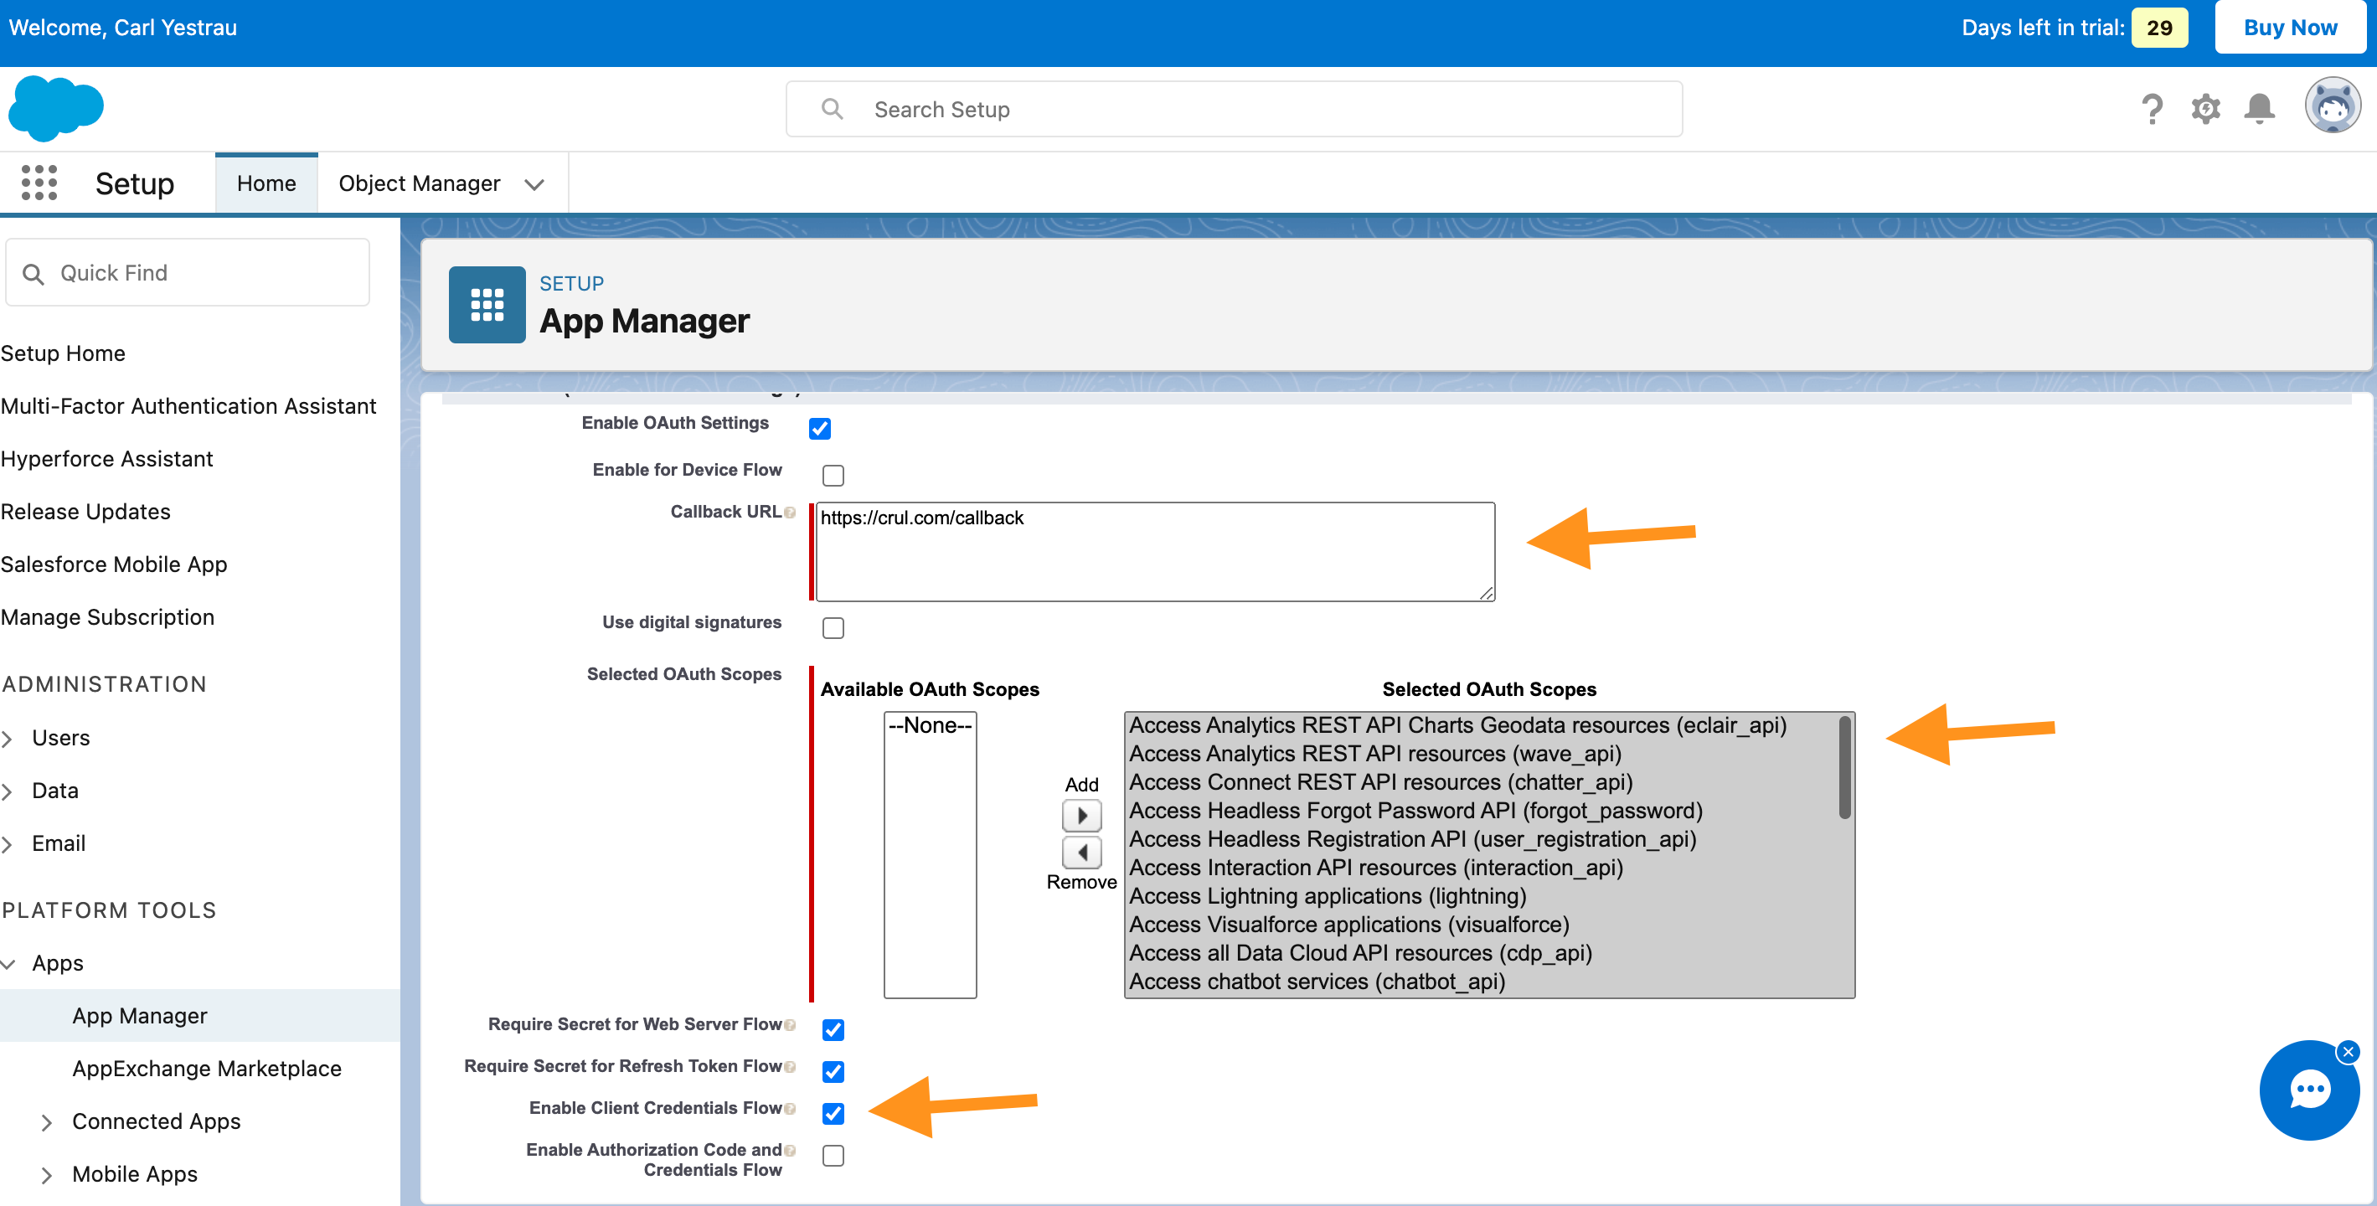Open the Setup home grid icon
Viewport: 2377px width, 1206px height.
(39, 182)
